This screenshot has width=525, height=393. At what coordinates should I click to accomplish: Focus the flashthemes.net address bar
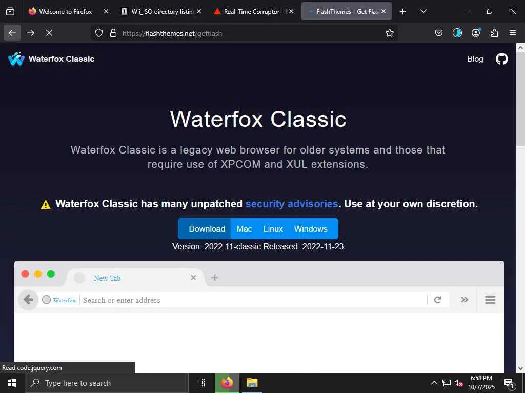(245, 33)
